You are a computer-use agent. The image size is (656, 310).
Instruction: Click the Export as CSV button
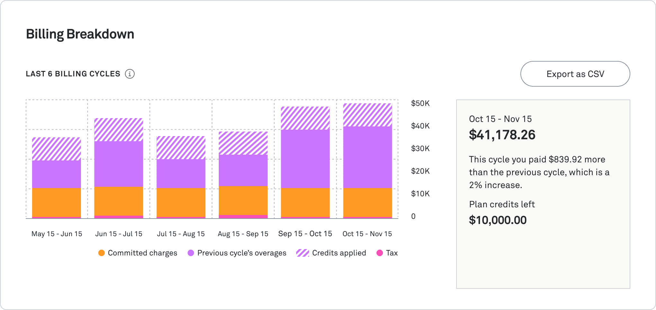point(575,74)
